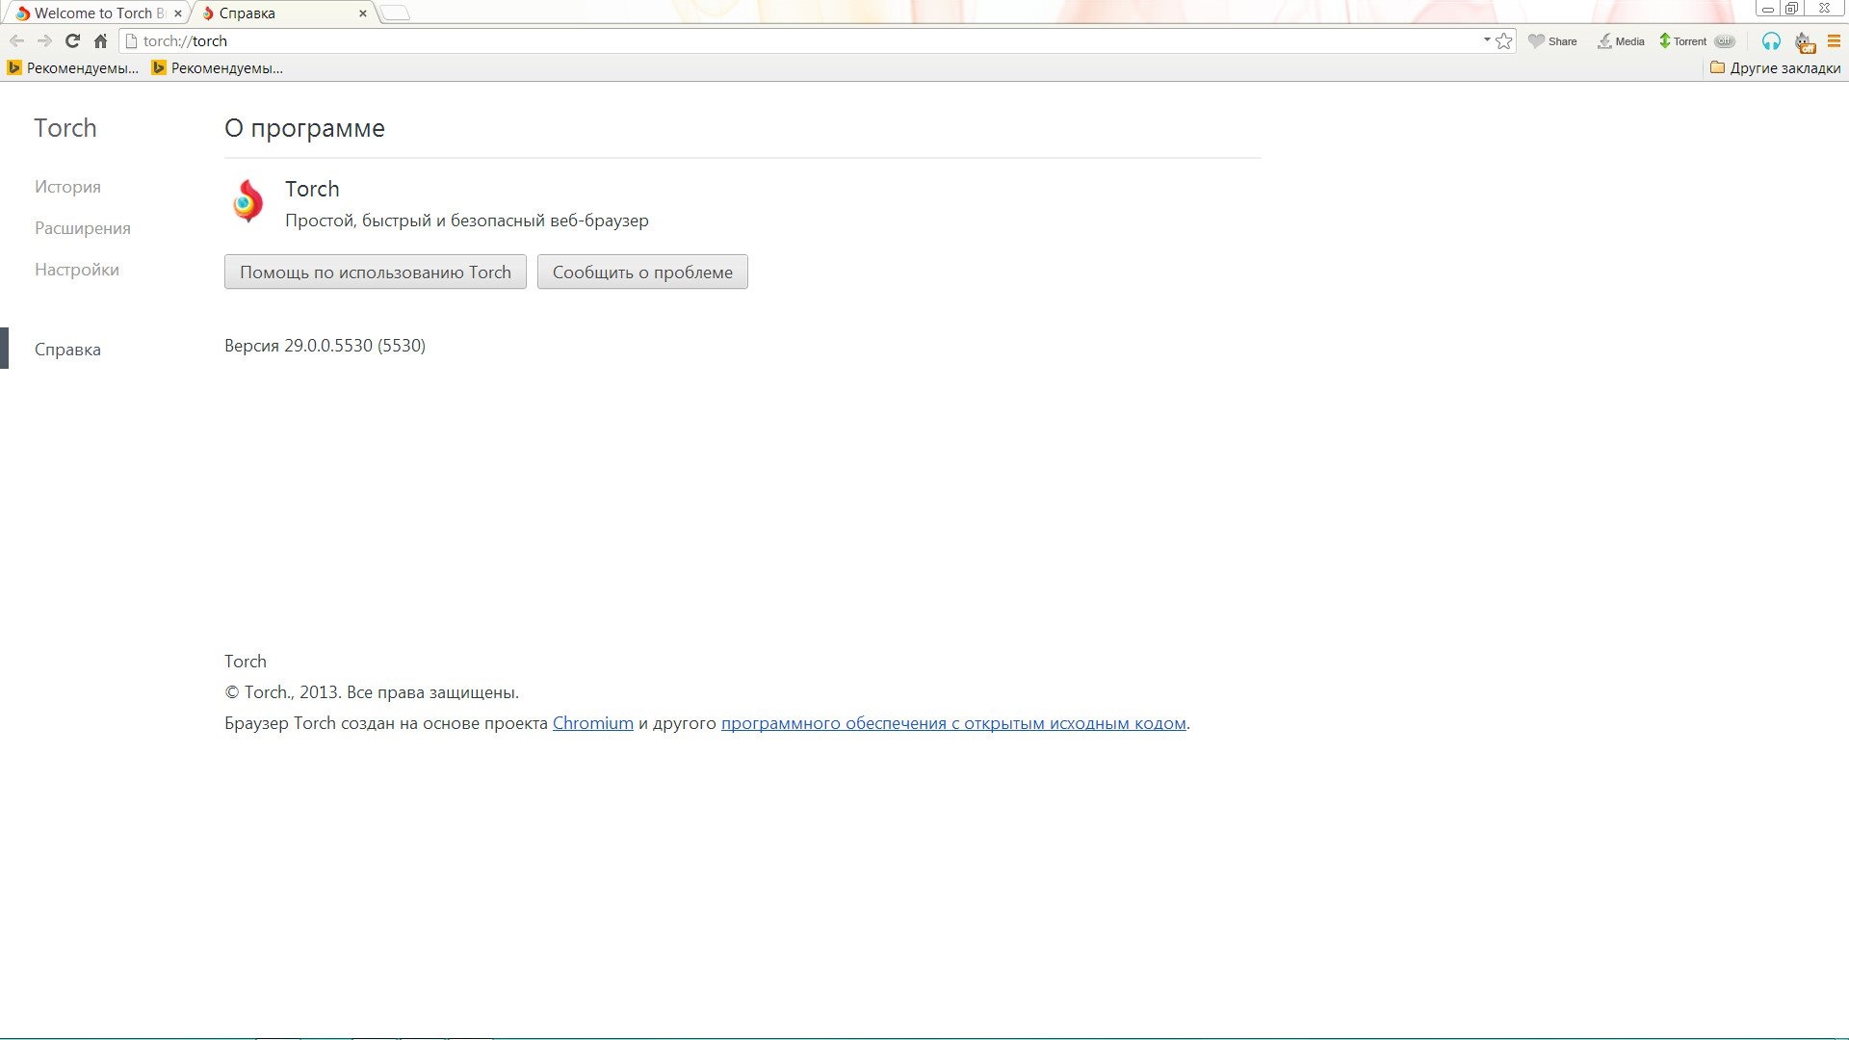This screenshot has width=1849, height=1040.
Task: Open История in the sidebar
Action: [x=67, y=187]
